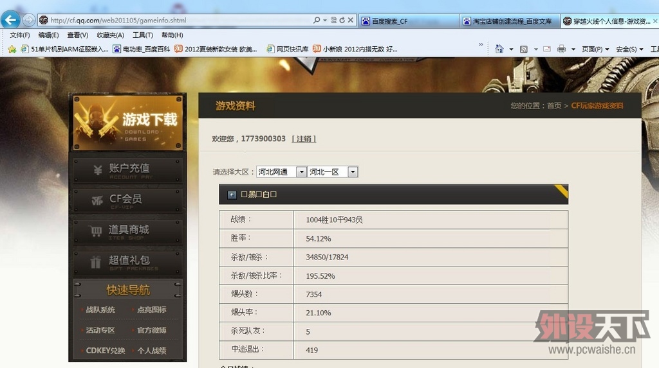Open the 文件(F) menu
Image resolution: width=659 pixels, height=368 pixels.
point(20,35)
